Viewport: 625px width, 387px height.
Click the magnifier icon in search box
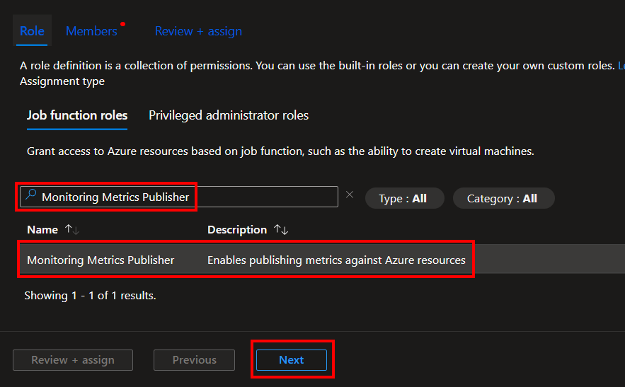(x=30, y=196)
